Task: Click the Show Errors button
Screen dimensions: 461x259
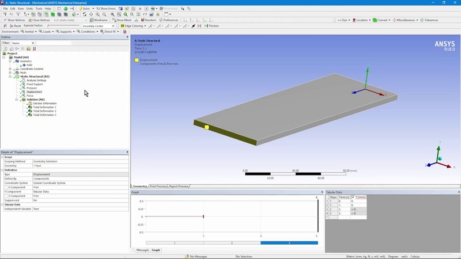Action: 106,9
